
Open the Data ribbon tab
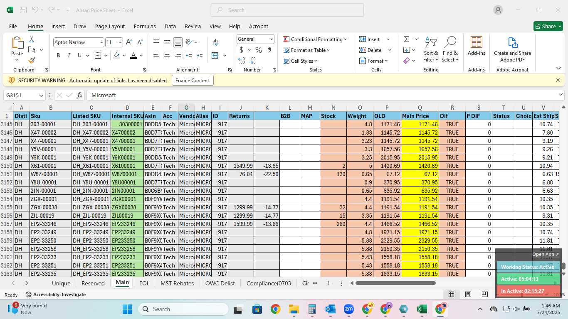170,26
